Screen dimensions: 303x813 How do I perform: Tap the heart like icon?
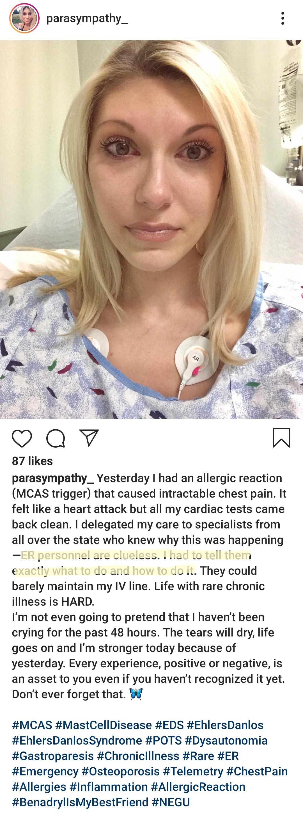click(x=22, y=438)
